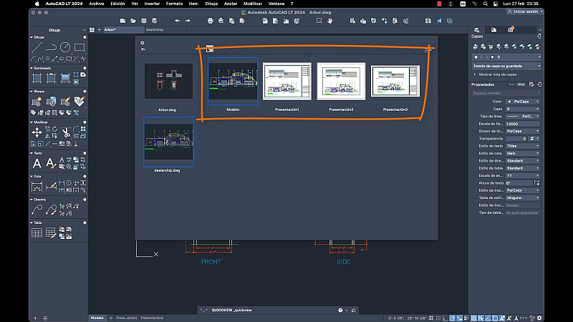This screenshot has height=322, width=573.
Task: Click the Plot print icon
Action: (x=210, y=21)
